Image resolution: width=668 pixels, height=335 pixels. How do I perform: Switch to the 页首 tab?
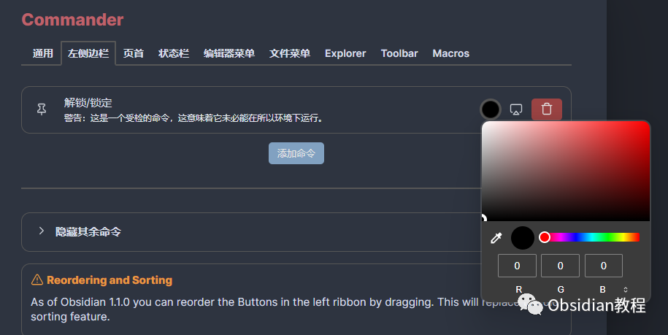click(x=134, y=53)
